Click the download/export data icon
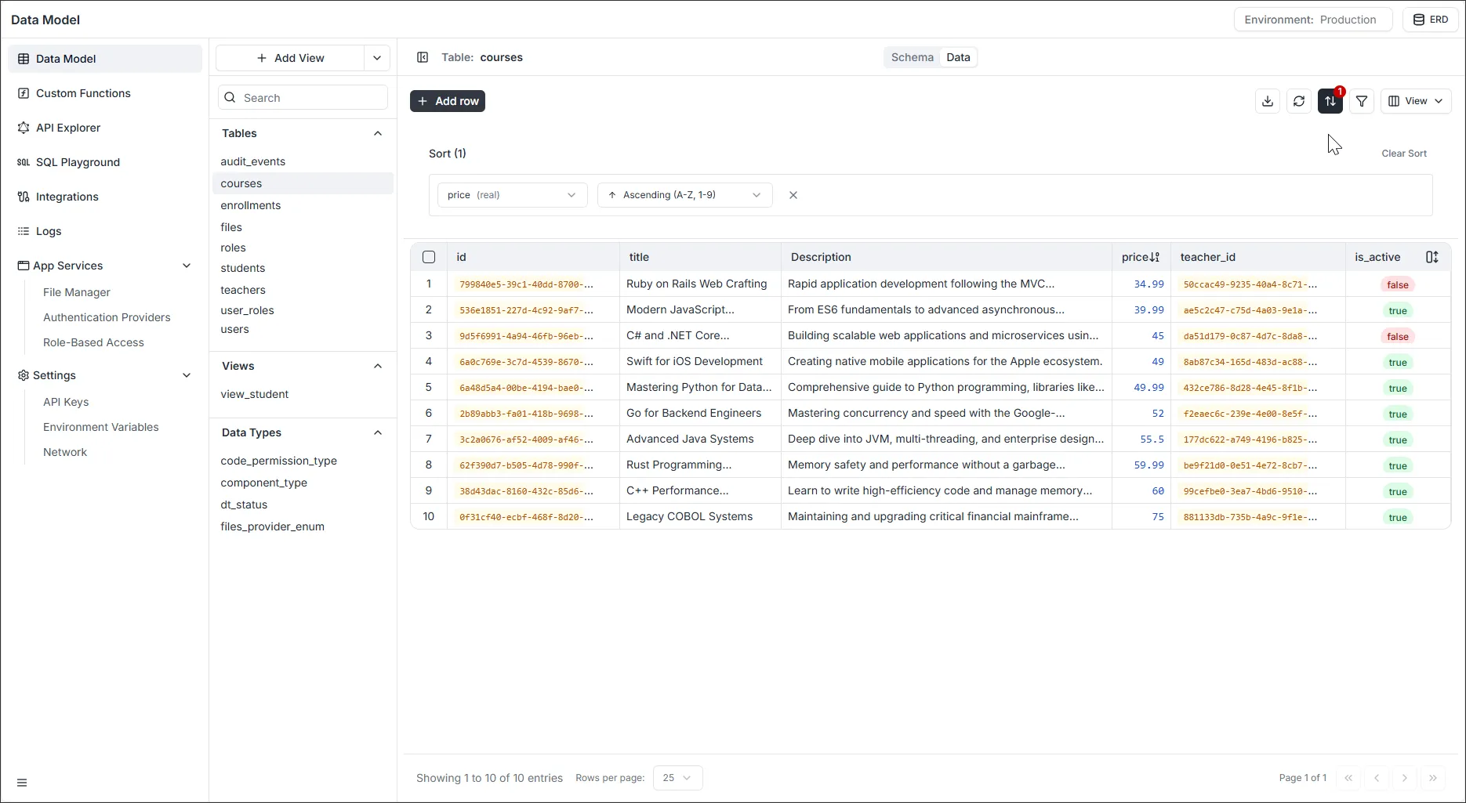This screenshot has width=1466, height=803. pos(1268,101)
